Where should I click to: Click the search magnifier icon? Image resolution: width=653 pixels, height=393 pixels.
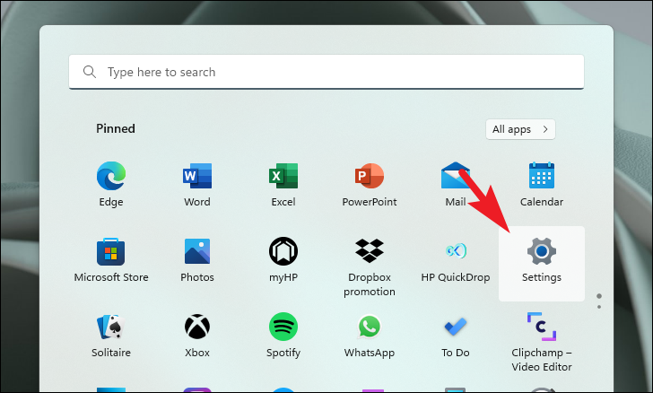[x=90, y=72]
